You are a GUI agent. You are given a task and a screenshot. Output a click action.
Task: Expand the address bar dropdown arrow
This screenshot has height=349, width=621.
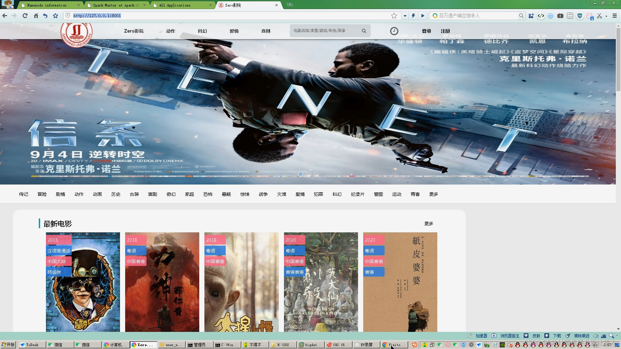pos(405,16)
